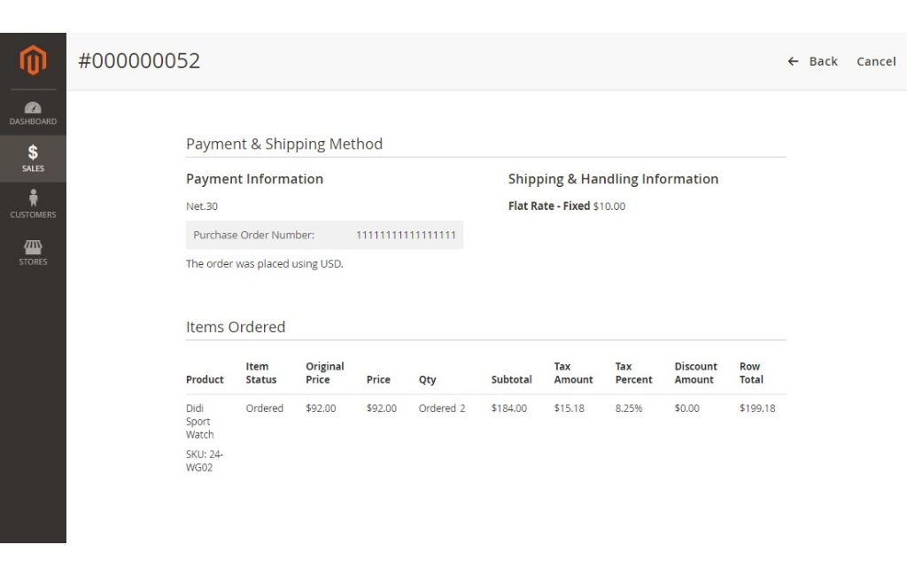Click the Flat Rate - Fixed label
The height and width of the screenshot is (576, 907).
click(549, 206)
